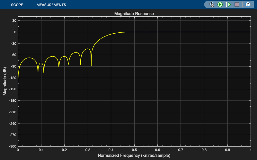Screen dimensions: 257x160
Task: Open the scope configuration gear icon
Action: click(212, 4)
